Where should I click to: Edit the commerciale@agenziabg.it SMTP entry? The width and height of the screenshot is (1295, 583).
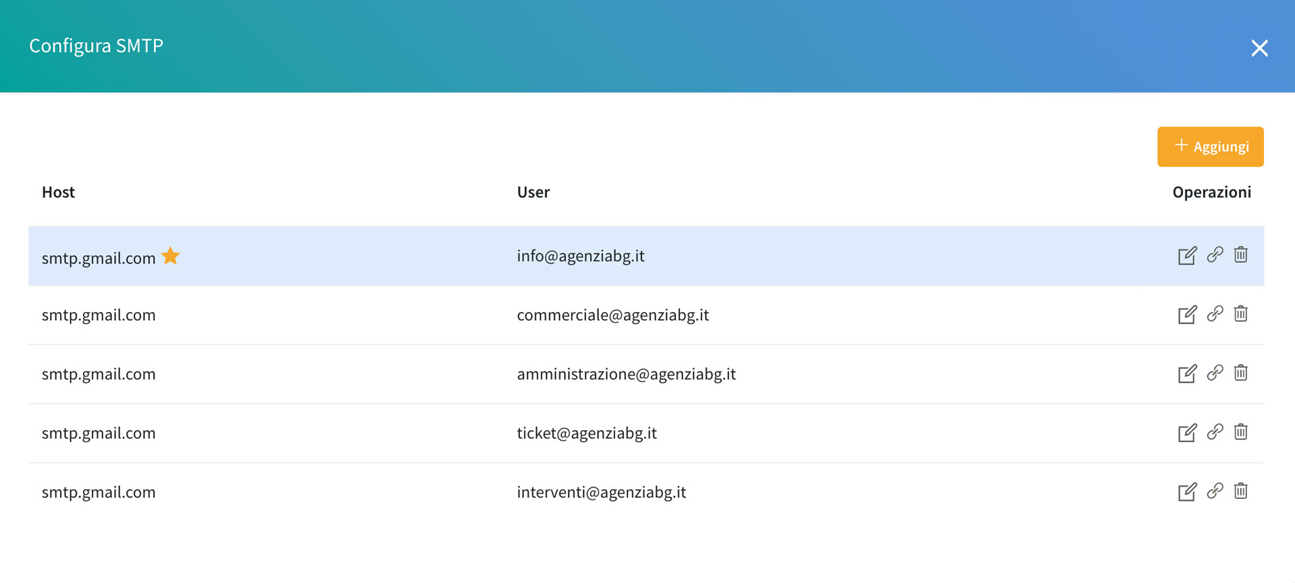[1186, 315]
